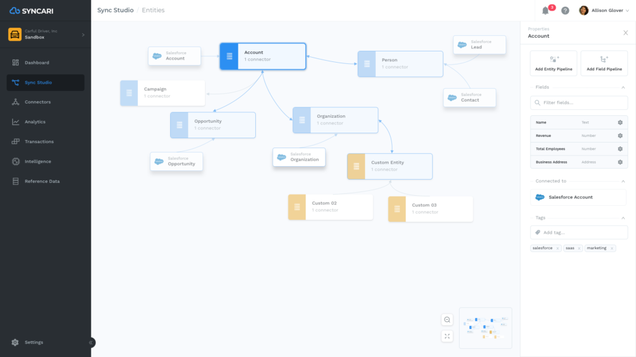The width and height of the screenshot is (636, 357).
Task: Click the Salesforce Account connected item
Action: [579, 198]
